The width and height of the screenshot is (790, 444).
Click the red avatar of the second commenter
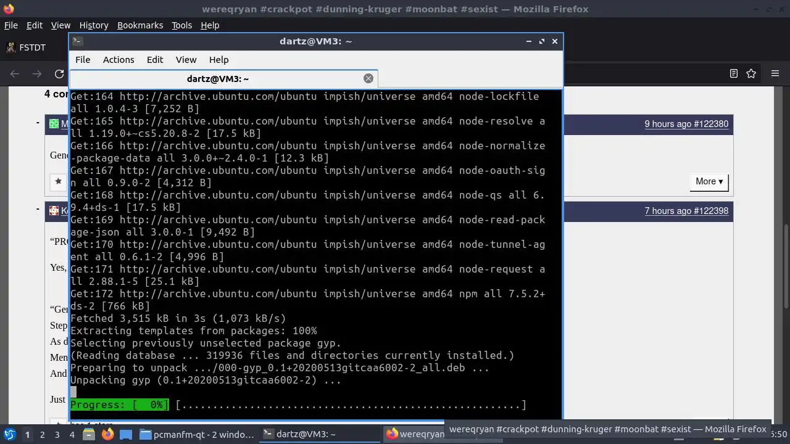(54, 211)
